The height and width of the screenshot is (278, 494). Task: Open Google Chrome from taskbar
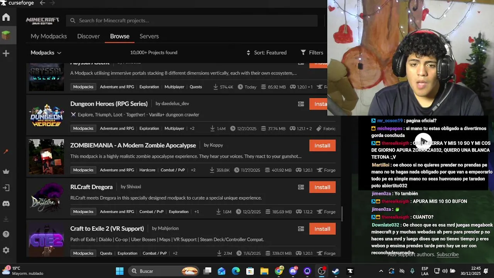point(279,271)
